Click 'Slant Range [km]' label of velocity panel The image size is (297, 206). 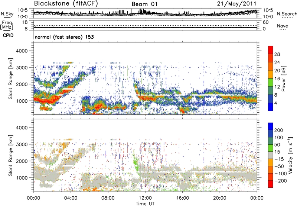click(10, 155)
